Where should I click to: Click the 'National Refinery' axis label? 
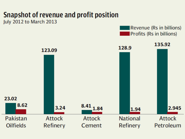tap(129, 122)
